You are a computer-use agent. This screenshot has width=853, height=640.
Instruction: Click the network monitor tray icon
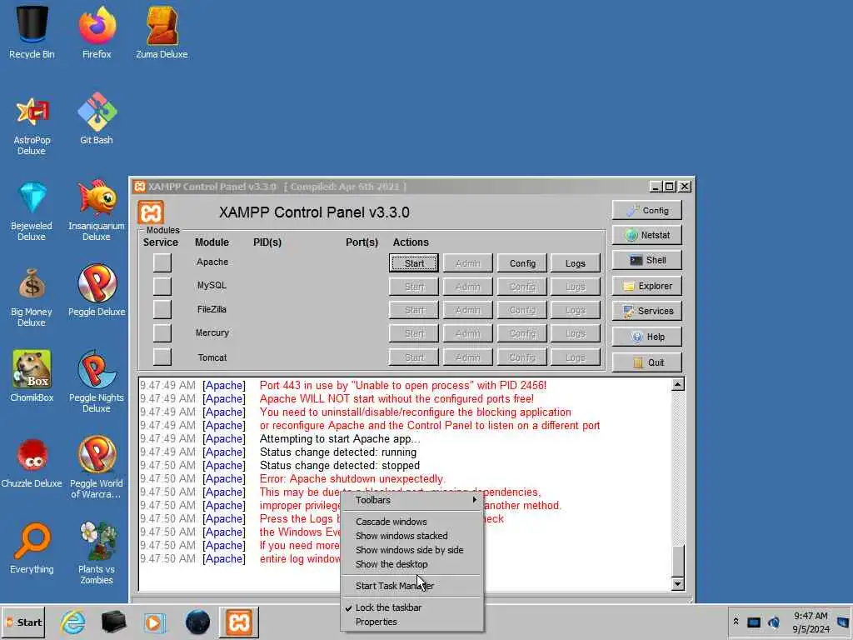click(753, 622)
